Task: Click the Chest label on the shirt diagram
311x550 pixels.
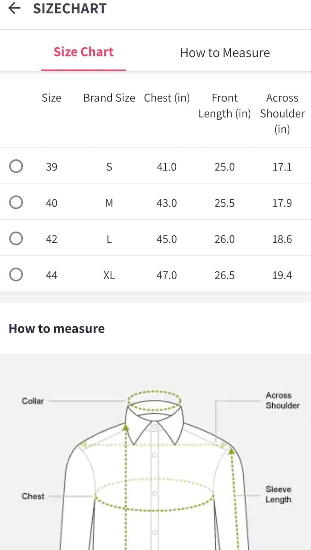Action: pos(33,496)
